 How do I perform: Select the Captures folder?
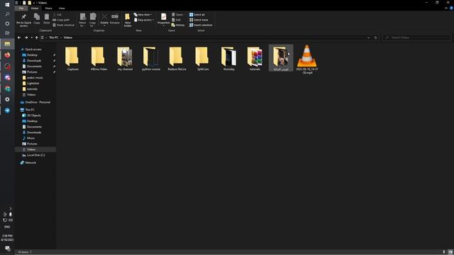pyautogui.click(x=72, y=58)
